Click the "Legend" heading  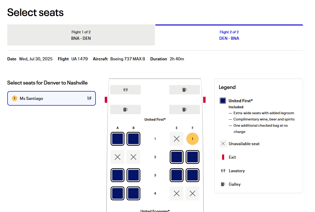pos(227,87)
